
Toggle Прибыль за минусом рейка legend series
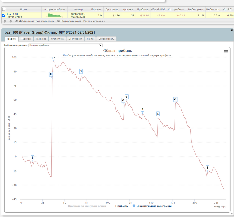tap(85, 206)
